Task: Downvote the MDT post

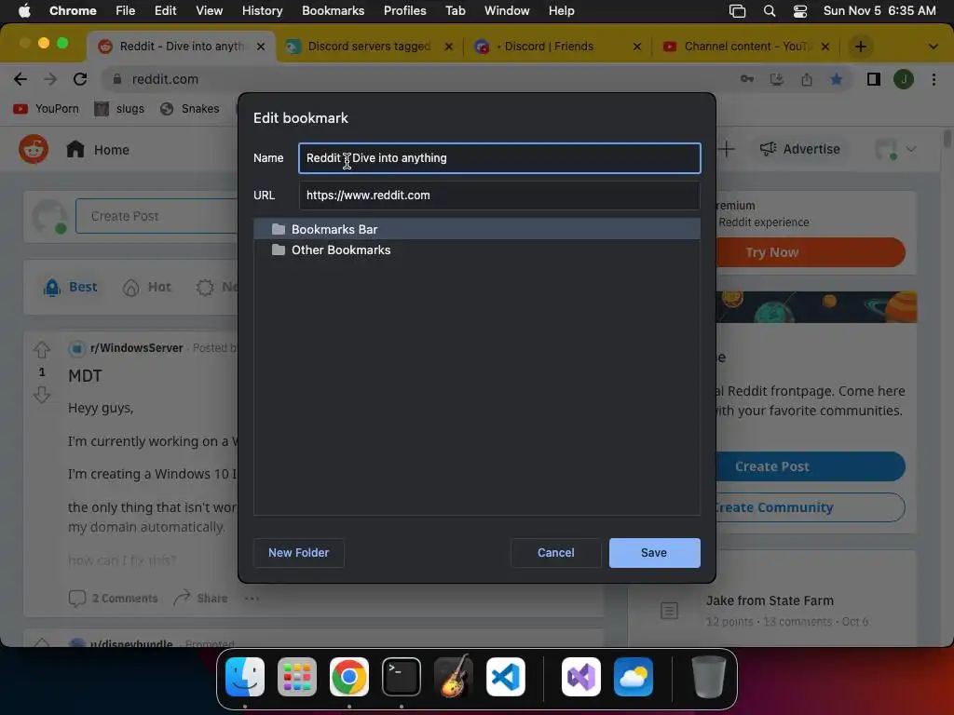Action: pos(42,395)
